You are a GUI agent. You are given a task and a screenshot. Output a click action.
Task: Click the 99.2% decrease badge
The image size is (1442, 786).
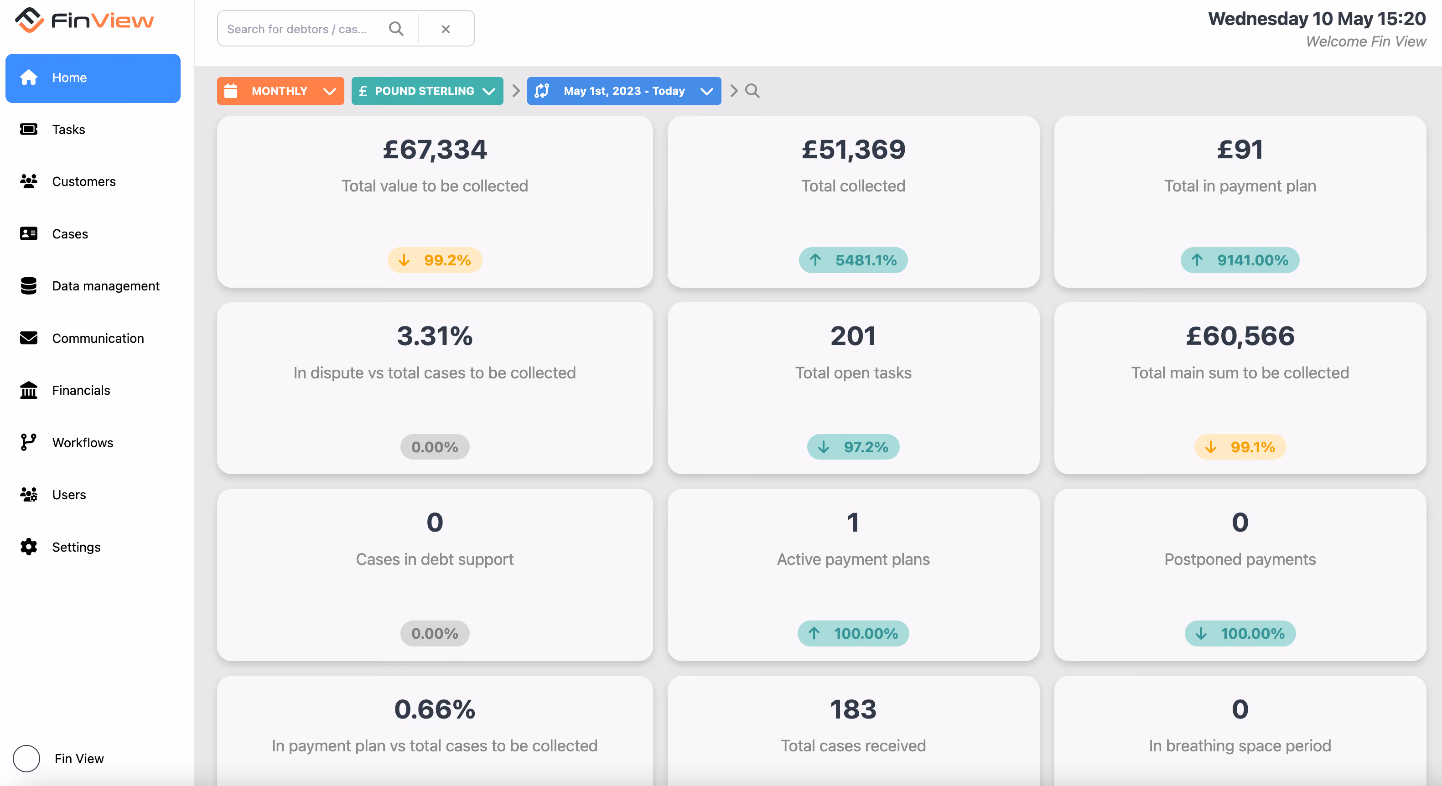coord(435,260)
